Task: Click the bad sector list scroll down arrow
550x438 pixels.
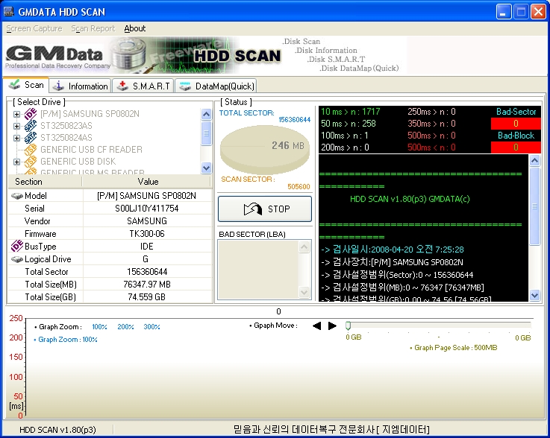Action: click(x=304, y=292)
